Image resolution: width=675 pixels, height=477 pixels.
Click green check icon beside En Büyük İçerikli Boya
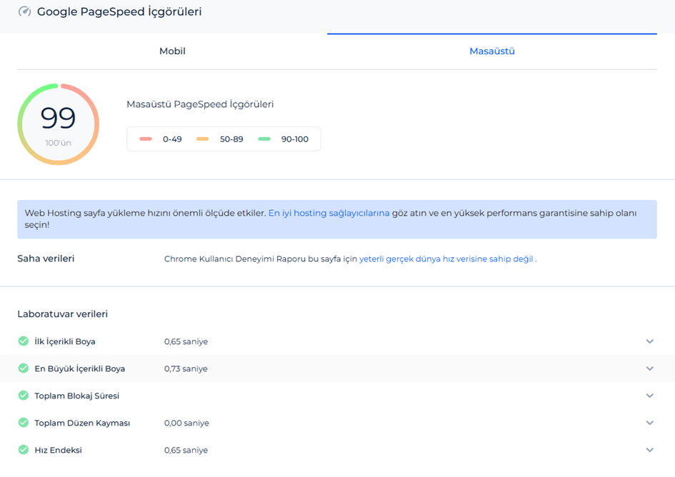[24, 368]
